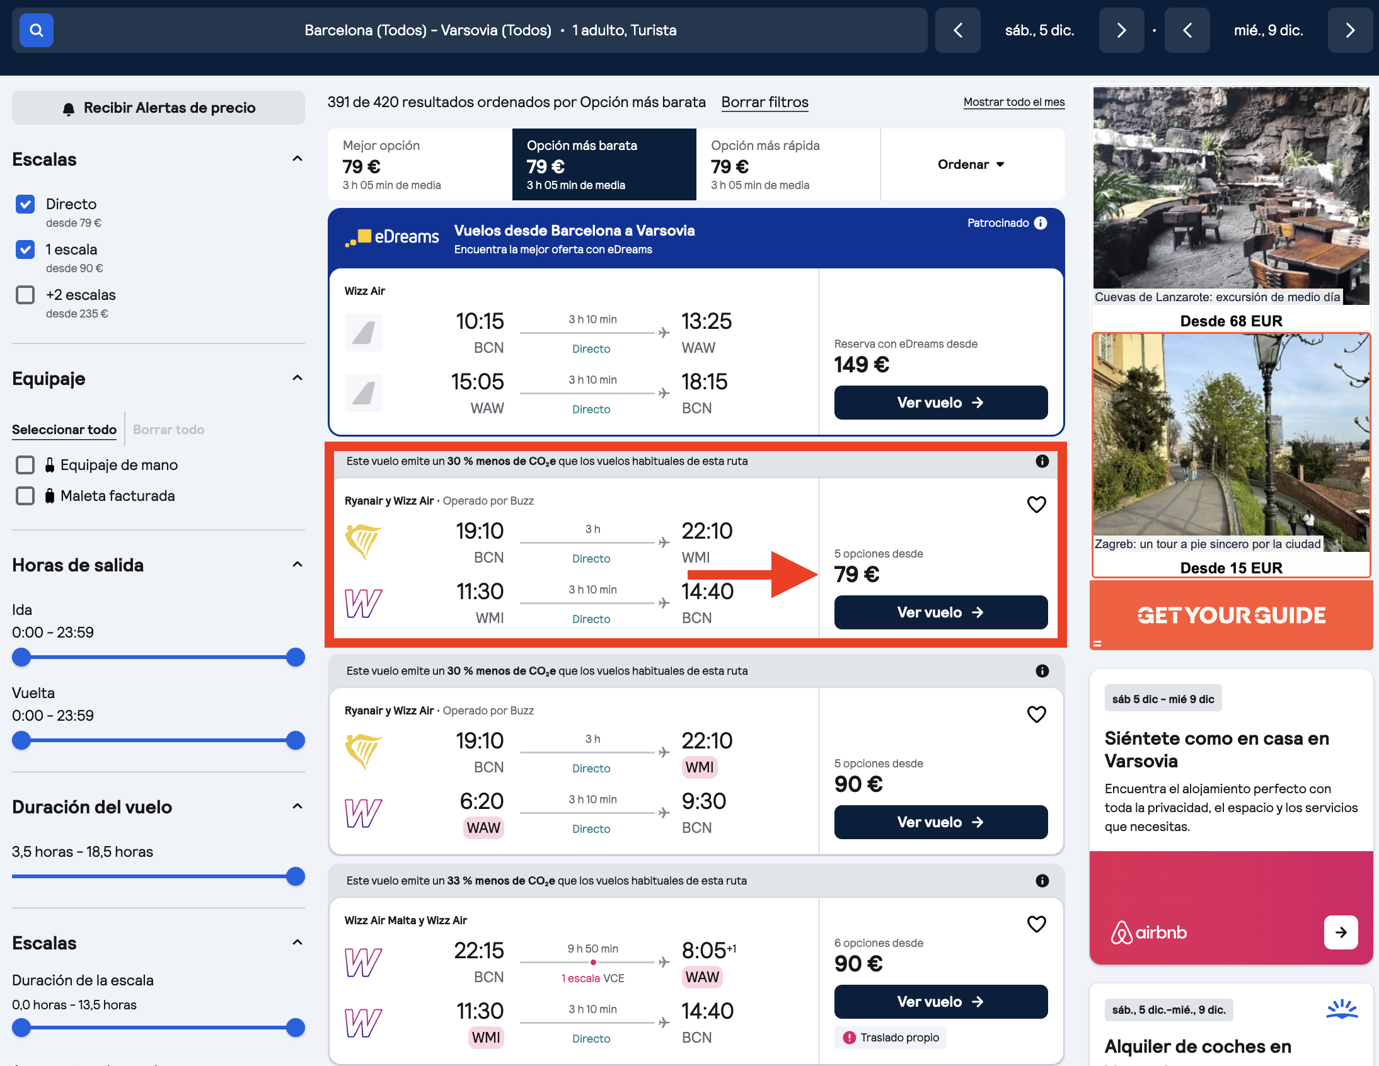Open info icon for 33 % less CO₂ banner

coord(1042,880)
